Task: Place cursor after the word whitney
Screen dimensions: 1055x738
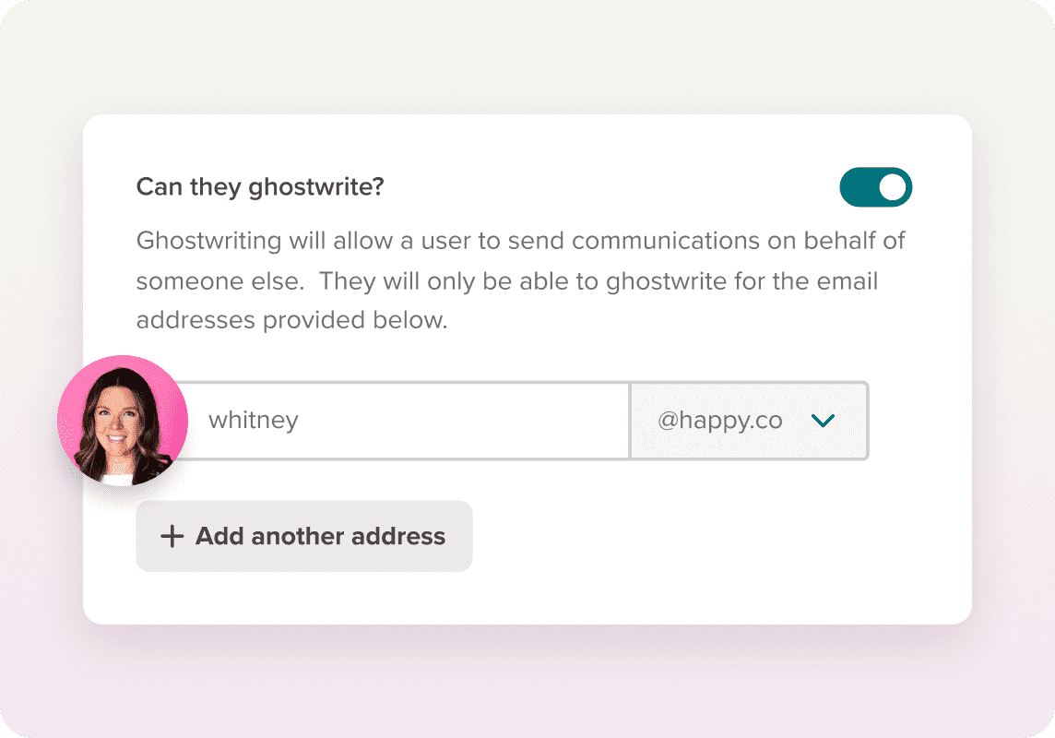Action: pyautogui.click(x=300, y=421)
